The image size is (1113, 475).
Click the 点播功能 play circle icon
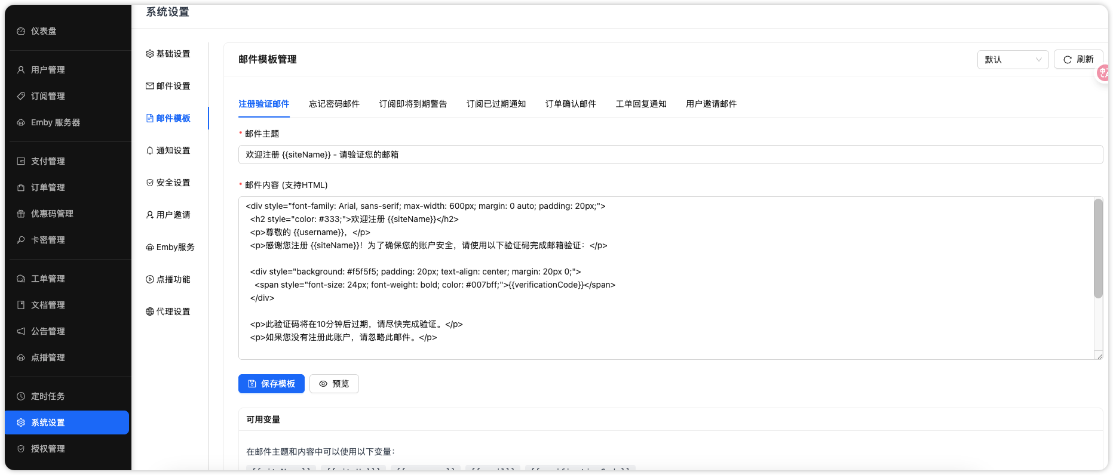click(x=150, y=279)
